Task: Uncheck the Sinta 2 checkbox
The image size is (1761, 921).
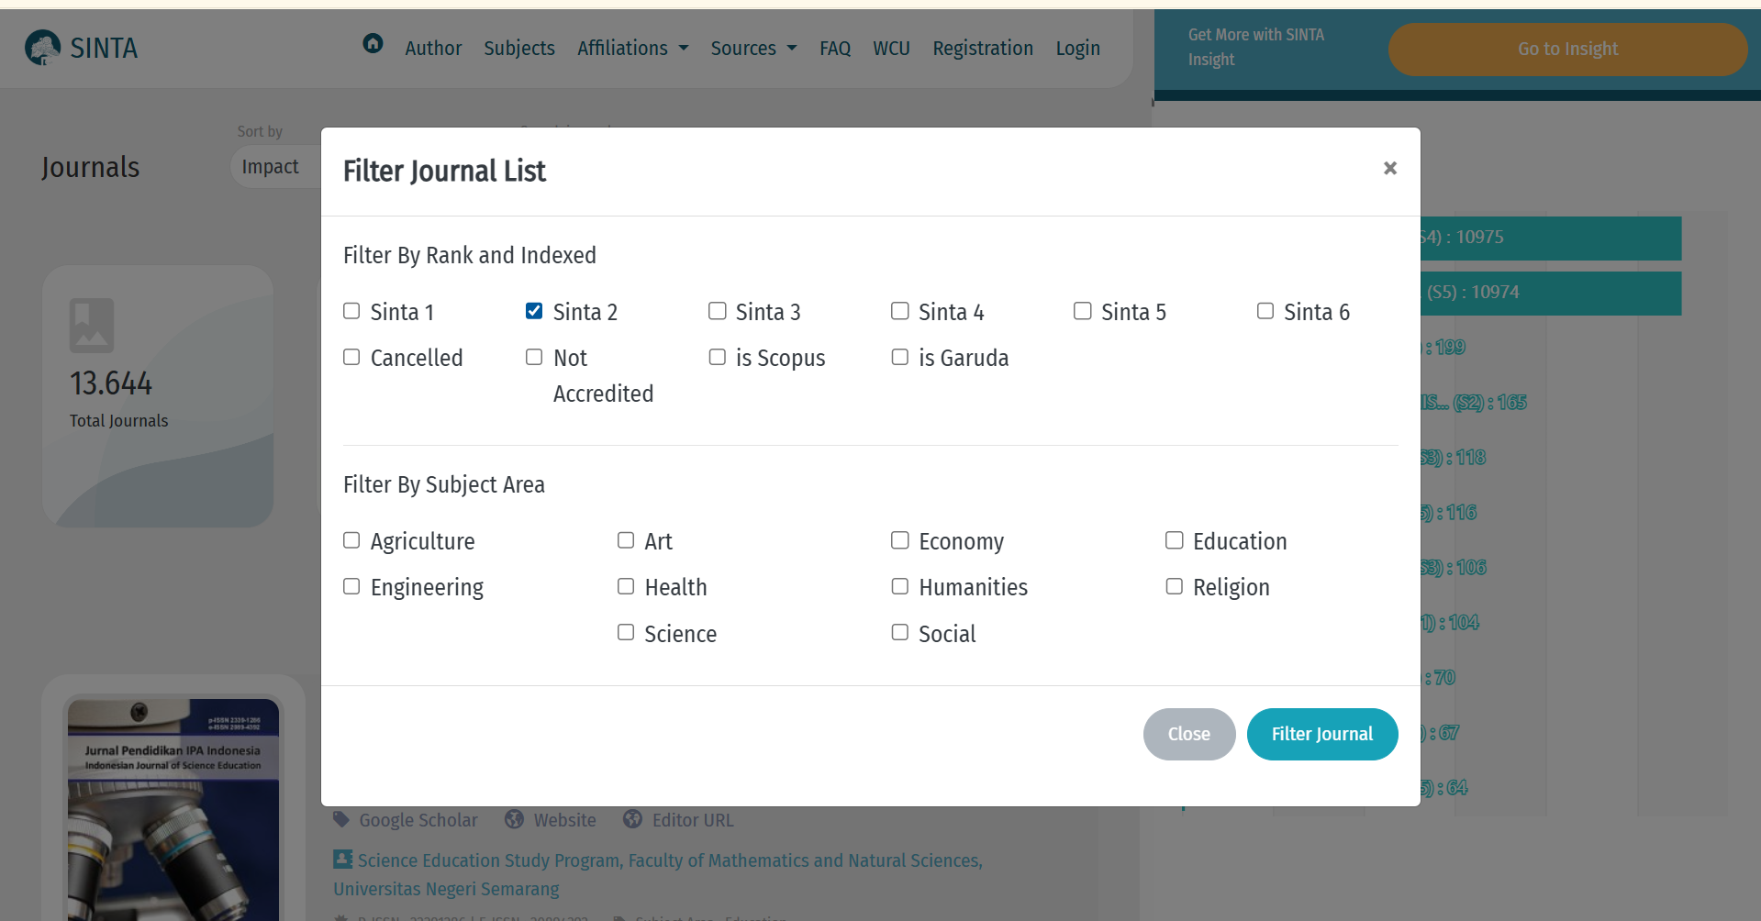Action: [x=534, y=311]
